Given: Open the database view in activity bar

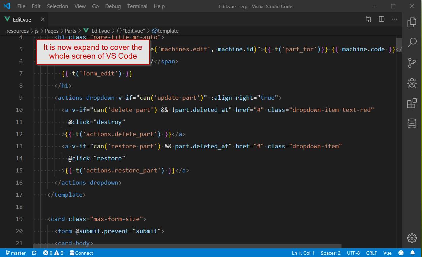Looking at the screenshot, I should [x=412, y=123].
